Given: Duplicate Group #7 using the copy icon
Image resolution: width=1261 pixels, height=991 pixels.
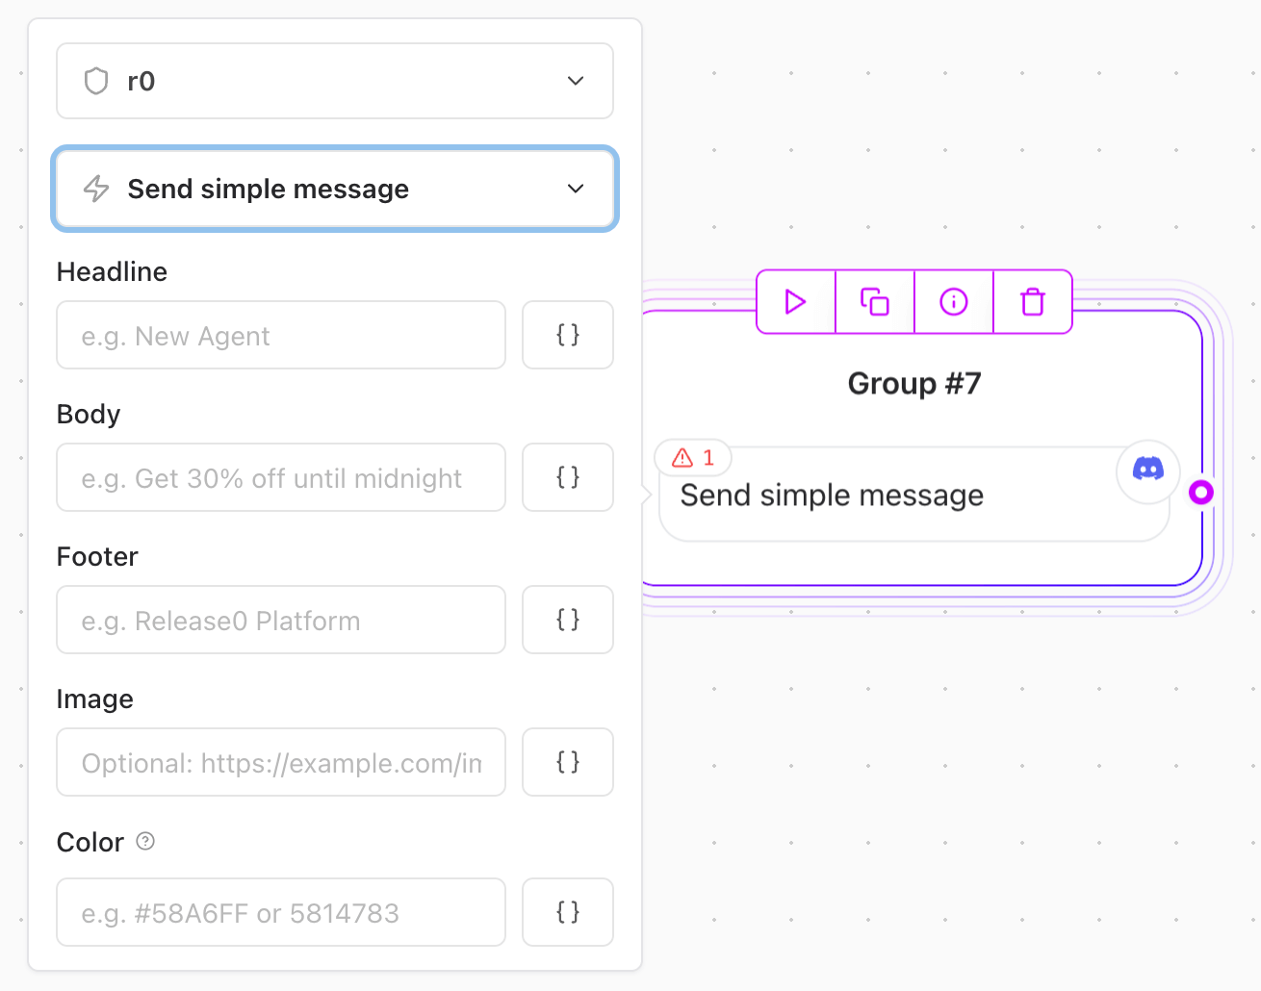Looking at the screenshot, I should pyautogui.click(x=874, y=302).
